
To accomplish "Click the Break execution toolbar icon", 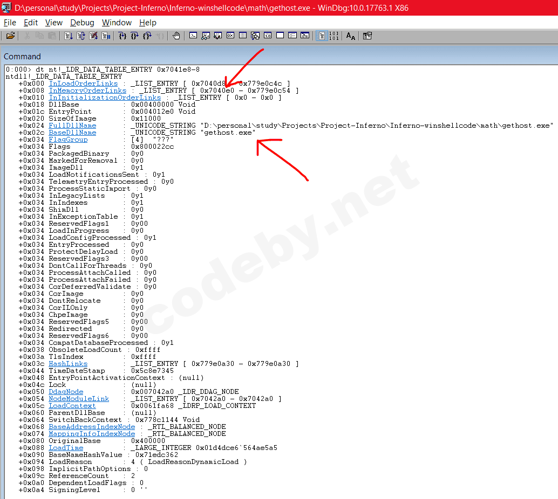I will pos(106,36).
